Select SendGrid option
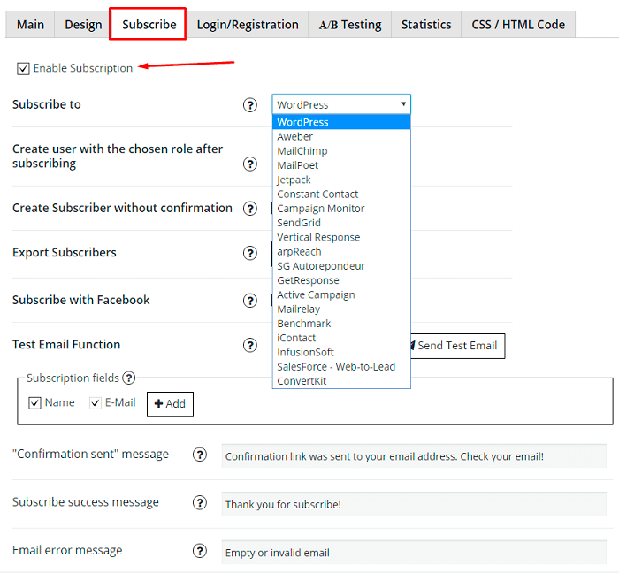619x573 pixels. coord(341,223)
